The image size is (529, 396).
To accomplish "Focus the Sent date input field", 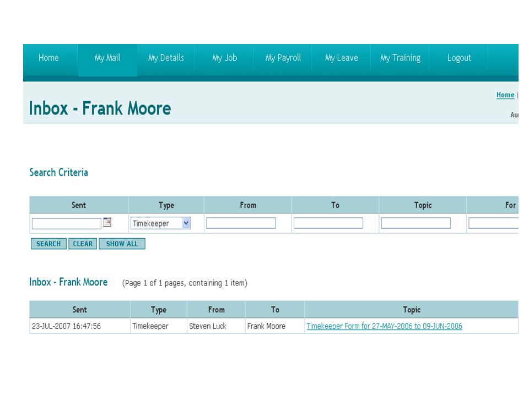I will [67, 224].
